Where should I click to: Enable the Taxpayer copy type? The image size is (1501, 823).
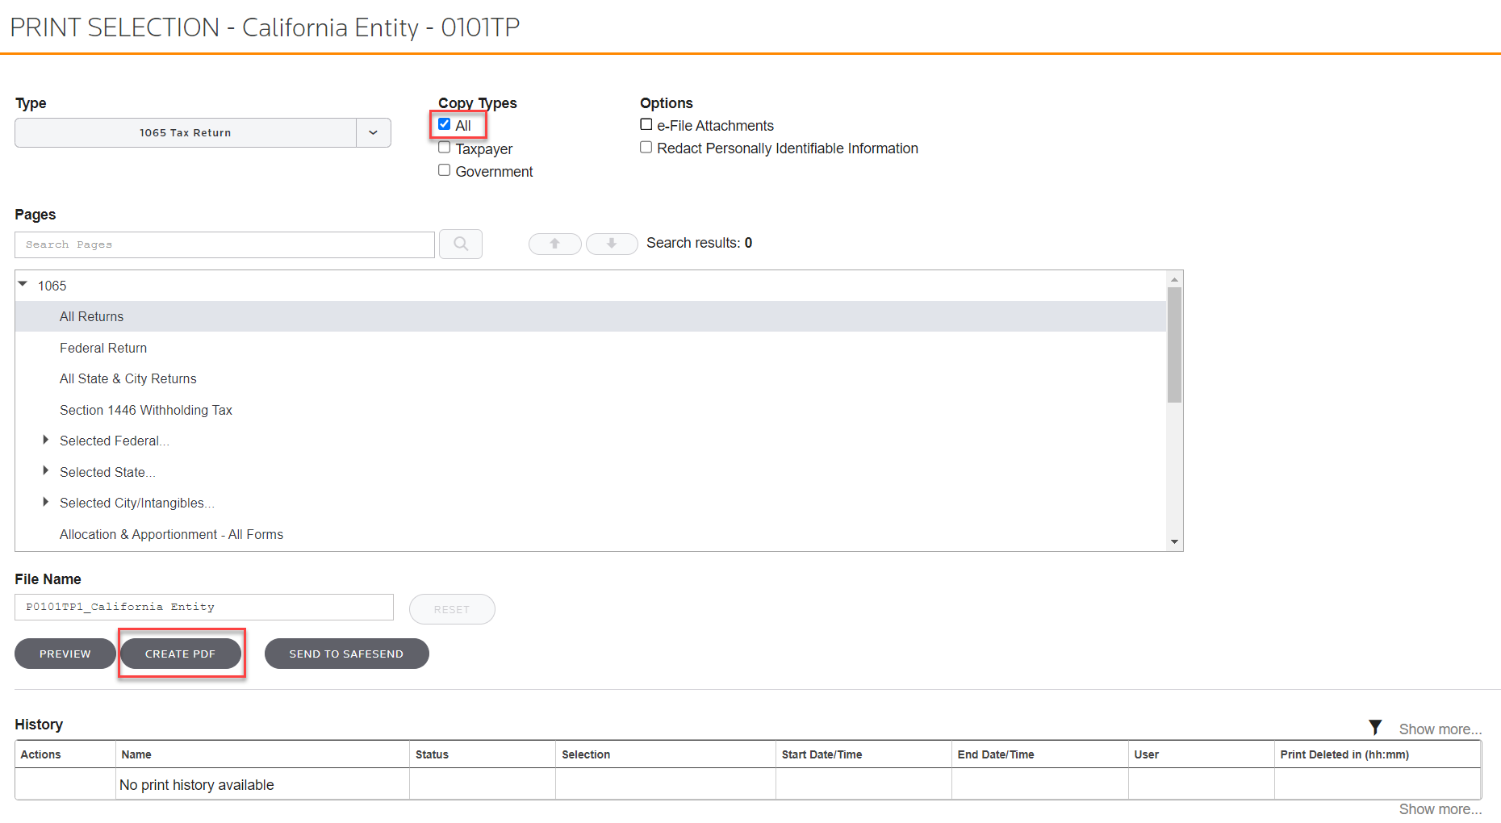(x=445, y=148)
